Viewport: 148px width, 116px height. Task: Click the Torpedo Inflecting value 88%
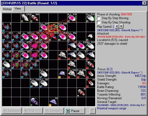143,94
